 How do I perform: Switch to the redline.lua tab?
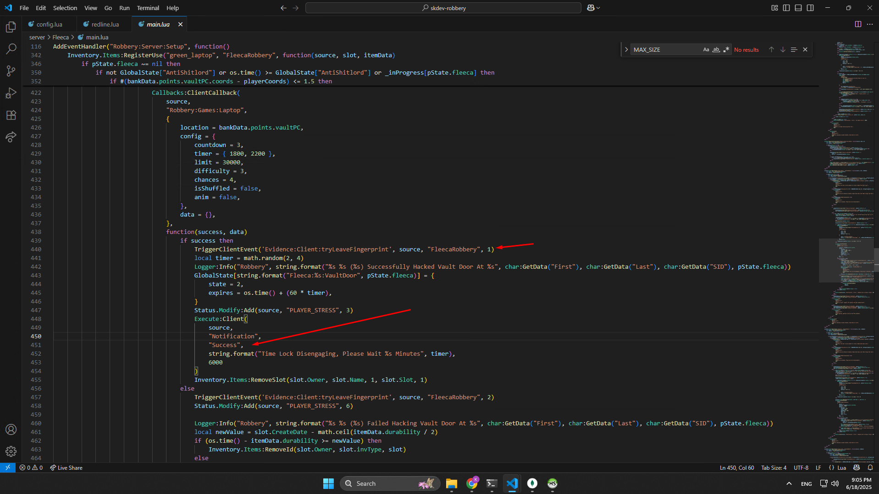105,24
